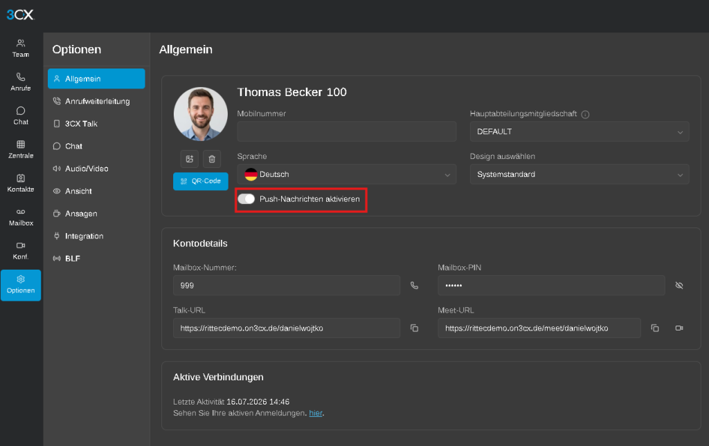Viewport: 709px width, 446px height.
Task: Click the Thomas Becker 100 name heading
Action: point(292,92)
